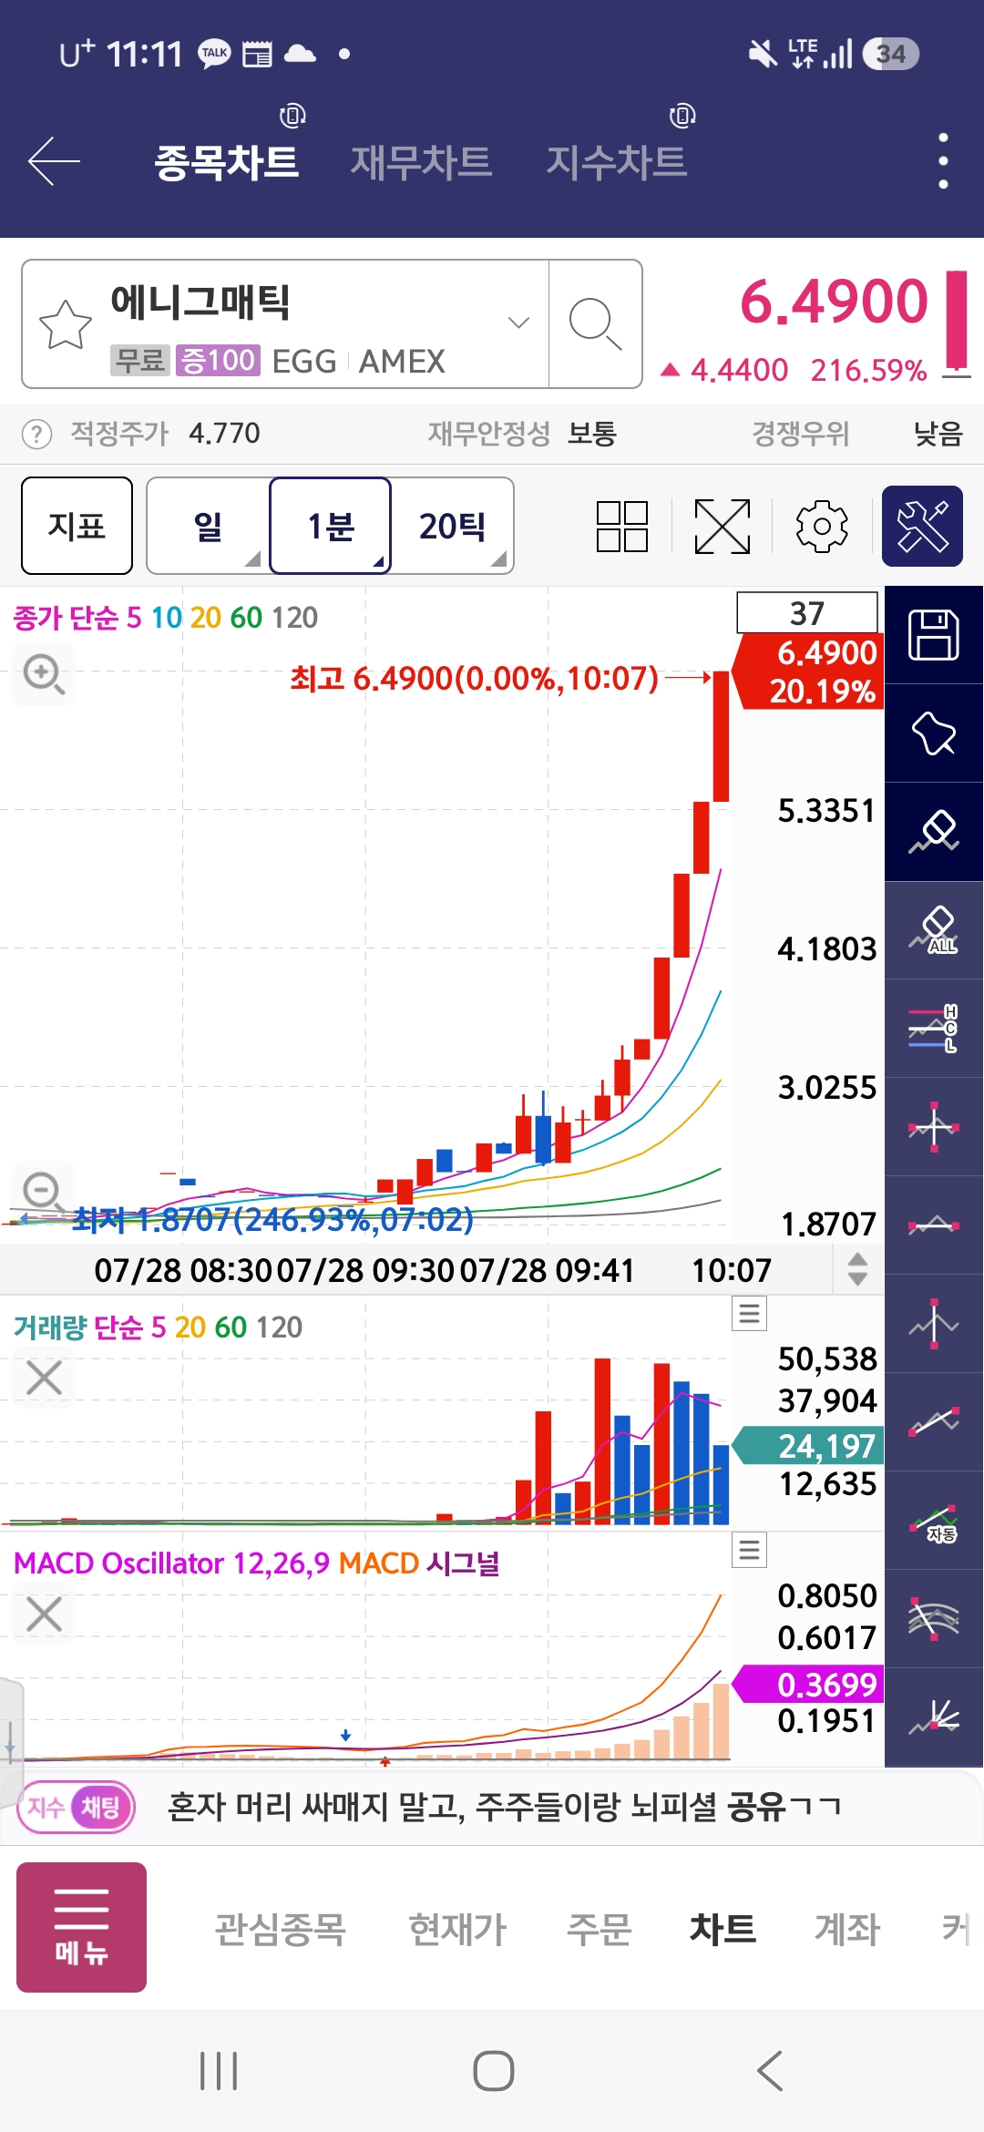Select the fan line tool

tap(934, 1717)
